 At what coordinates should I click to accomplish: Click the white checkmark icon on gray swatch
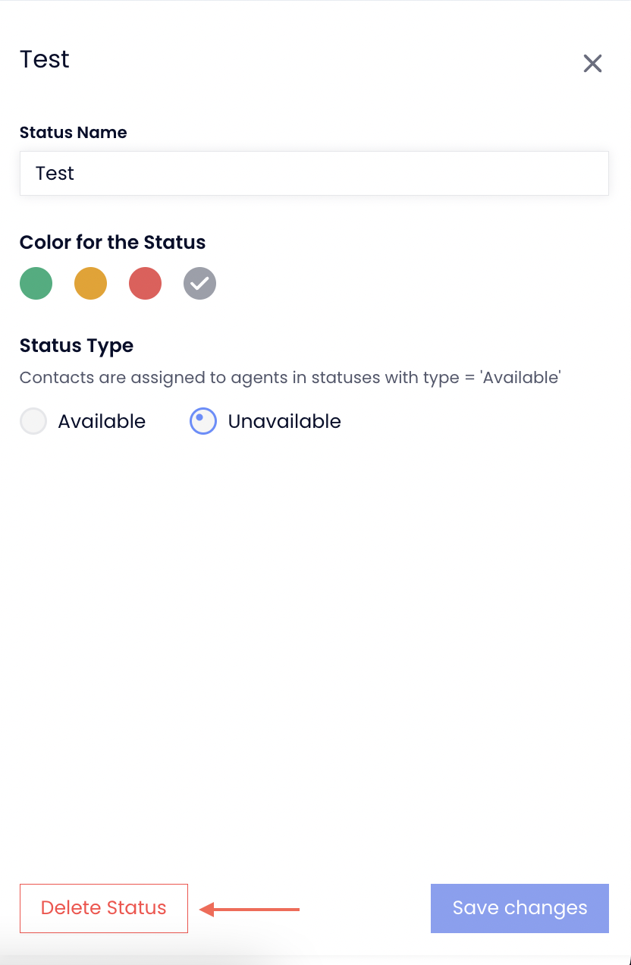coord(200,284)
